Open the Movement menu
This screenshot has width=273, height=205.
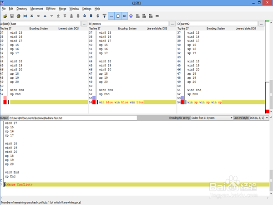coord(36,9)
